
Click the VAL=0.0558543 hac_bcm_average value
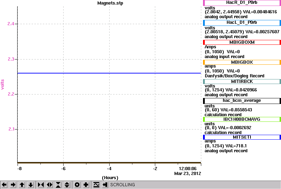pos(236,110)
